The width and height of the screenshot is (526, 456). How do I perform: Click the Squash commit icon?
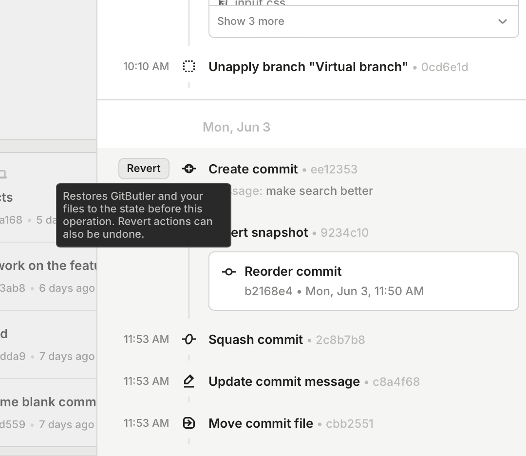(x=189, y=339)
